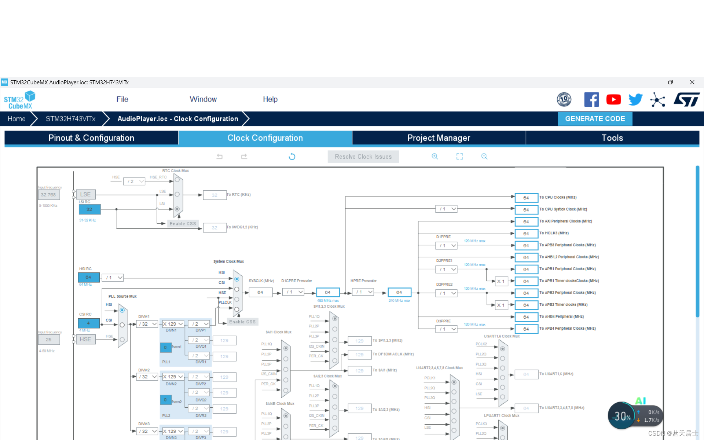The height and width of the screenshot is (440, 704).
Task: Expand the HPRE Prescaler /1 dropdown
Action: click(x=363, y=292)
